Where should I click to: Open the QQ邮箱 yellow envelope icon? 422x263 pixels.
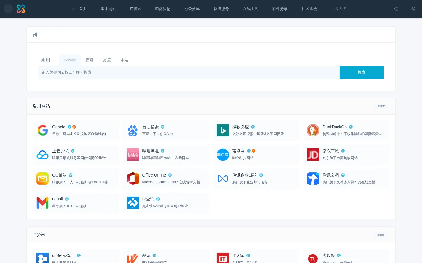coord(42,179)
